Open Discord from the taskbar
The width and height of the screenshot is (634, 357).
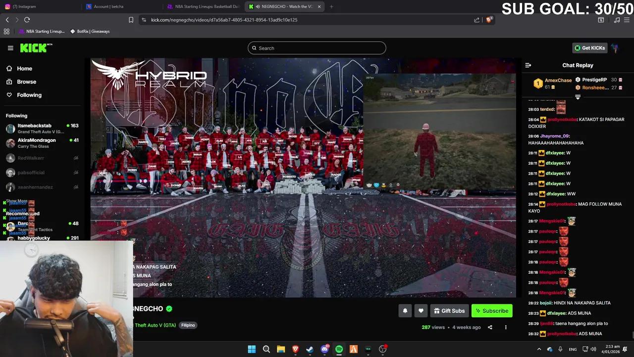(x=324, y=349)
